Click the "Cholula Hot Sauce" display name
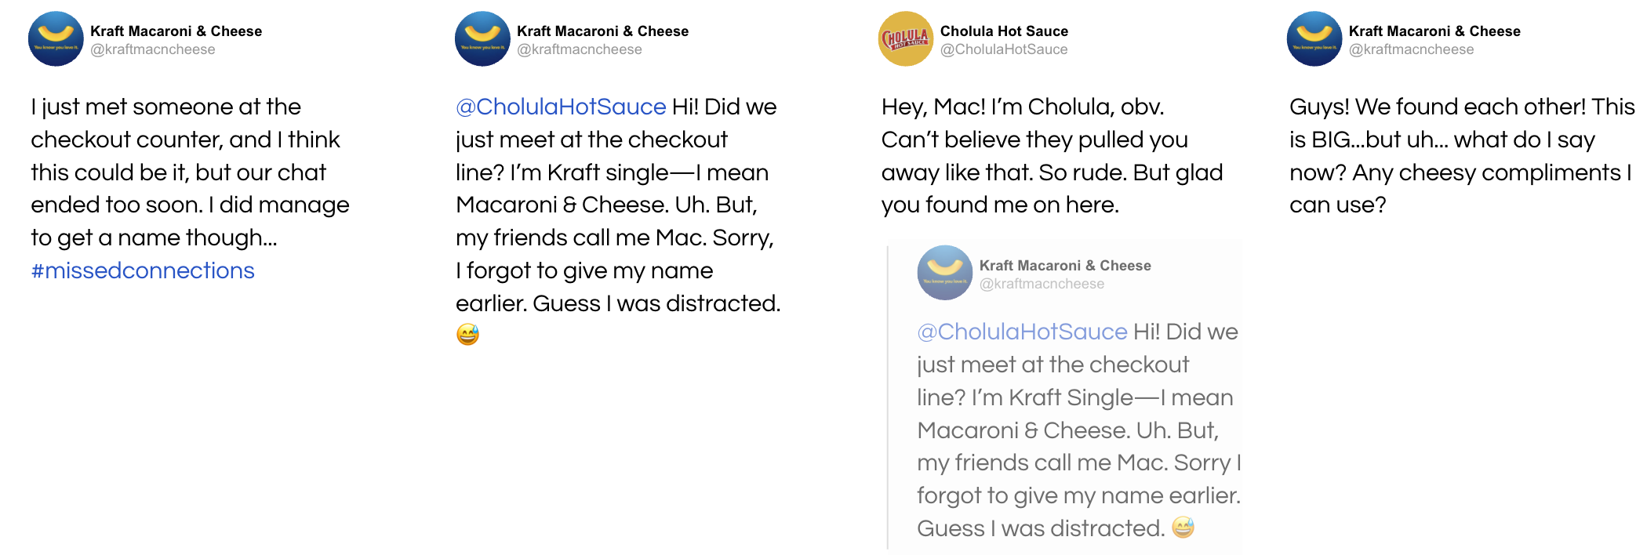1647x555 pixels. tap(1004, 31)
